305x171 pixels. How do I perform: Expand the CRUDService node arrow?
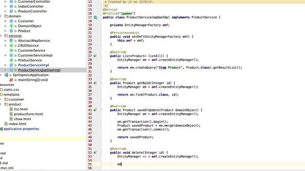(6, 46)
